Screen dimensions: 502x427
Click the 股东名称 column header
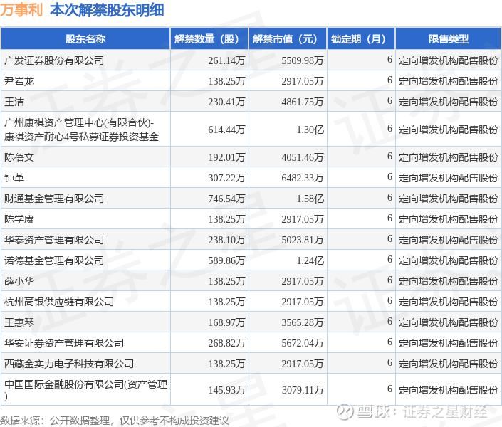pos(85,38)
